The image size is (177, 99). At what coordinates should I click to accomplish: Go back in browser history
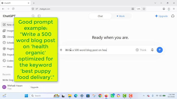click(3, 9)
